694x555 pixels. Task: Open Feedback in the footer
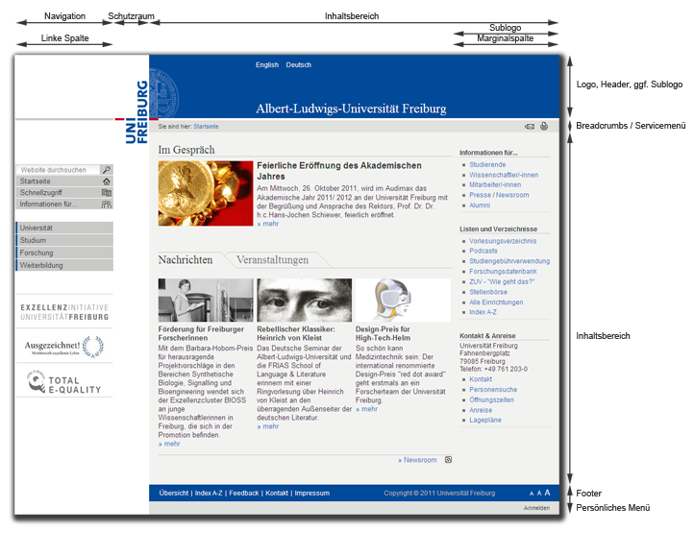pyautogui.click(x=244, y=494)
